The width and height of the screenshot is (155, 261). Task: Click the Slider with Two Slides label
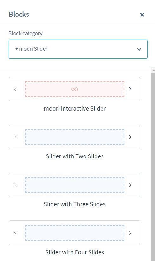(75, 156)
